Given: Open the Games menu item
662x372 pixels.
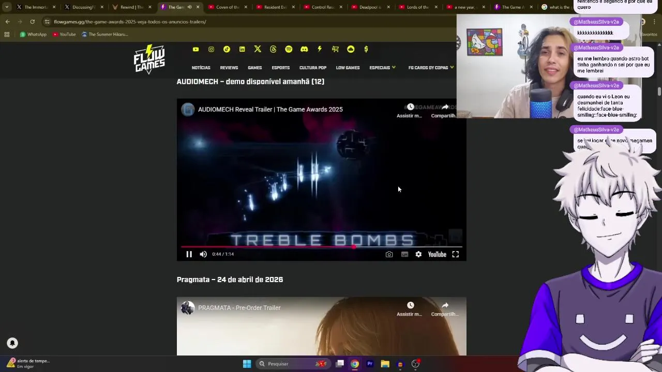Looking at the screenshot, I should tap(255, 68).
